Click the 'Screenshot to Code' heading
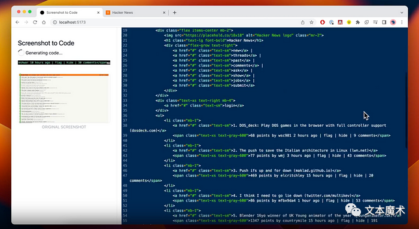The image size is (419, 229). 46,43
